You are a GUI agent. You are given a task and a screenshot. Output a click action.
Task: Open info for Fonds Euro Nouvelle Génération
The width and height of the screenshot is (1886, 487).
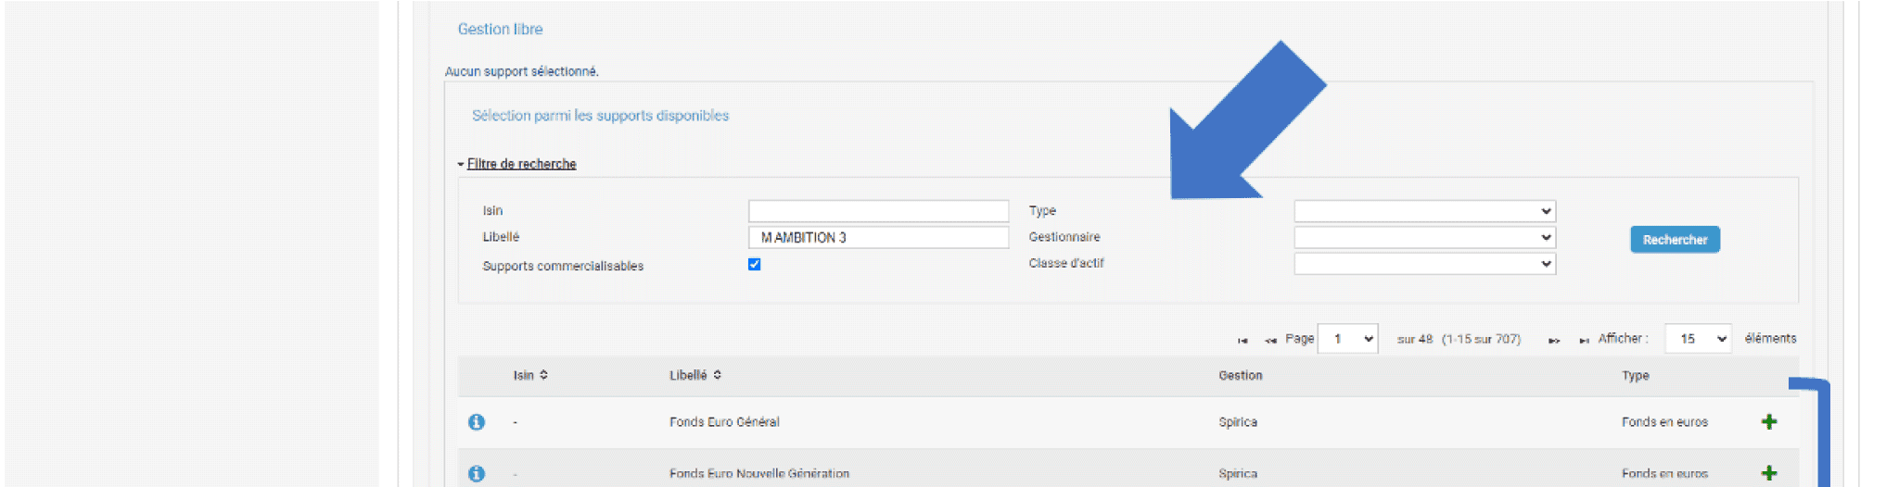tap(477, 473)
